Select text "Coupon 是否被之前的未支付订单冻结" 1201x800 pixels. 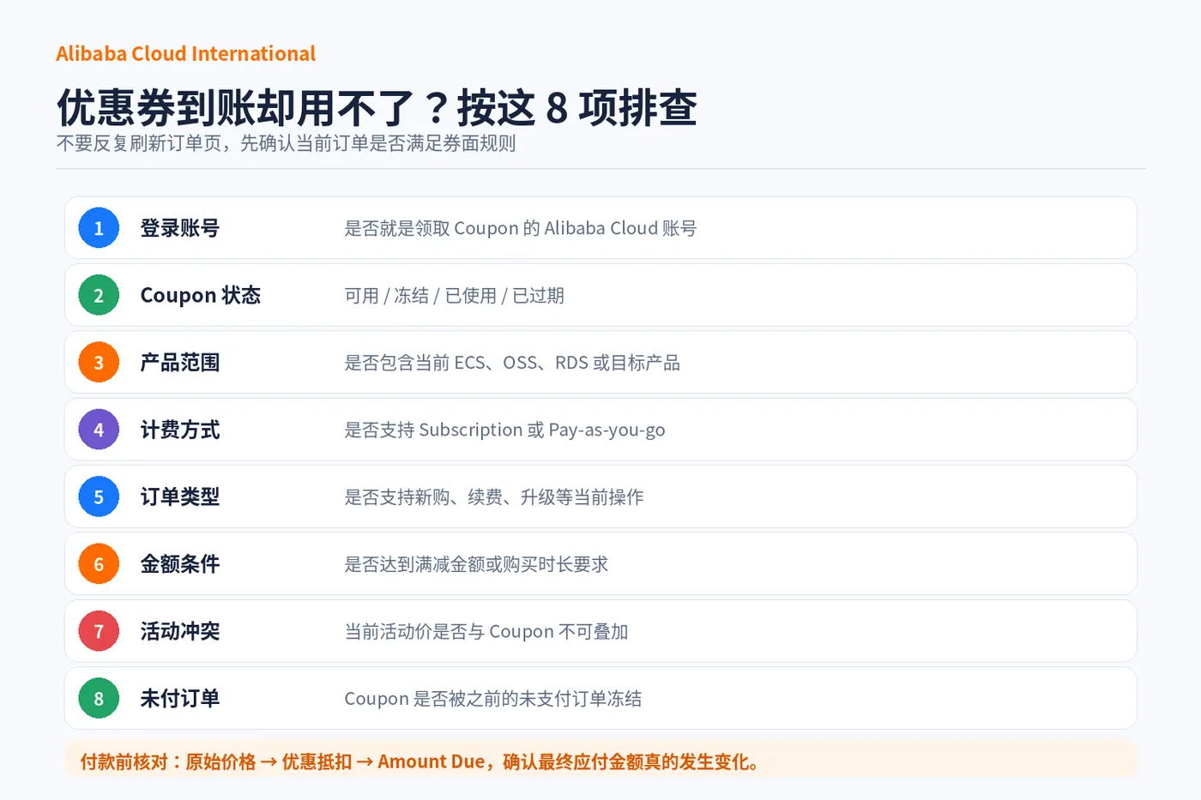pyautogui.click(x=493, y=698)
